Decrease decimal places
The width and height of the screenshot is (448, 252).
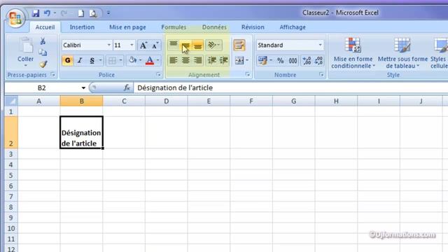pyautogui.click(x=318, y=60)
